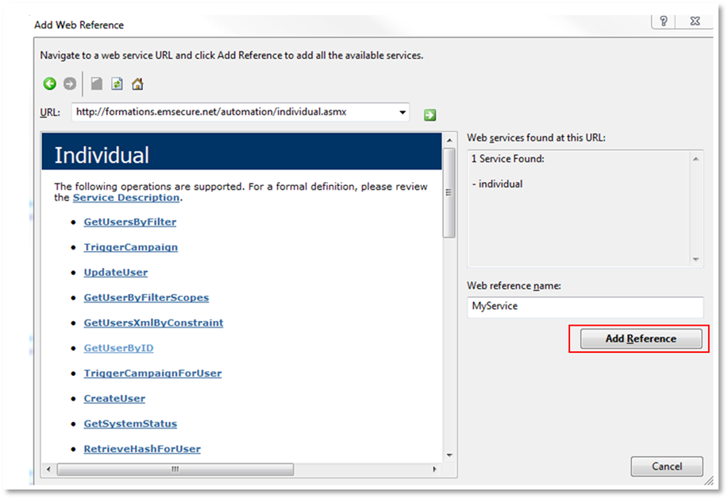Click the Help question mark button
The width and height of the screenshot is (728, 499).
click(664, 21)
